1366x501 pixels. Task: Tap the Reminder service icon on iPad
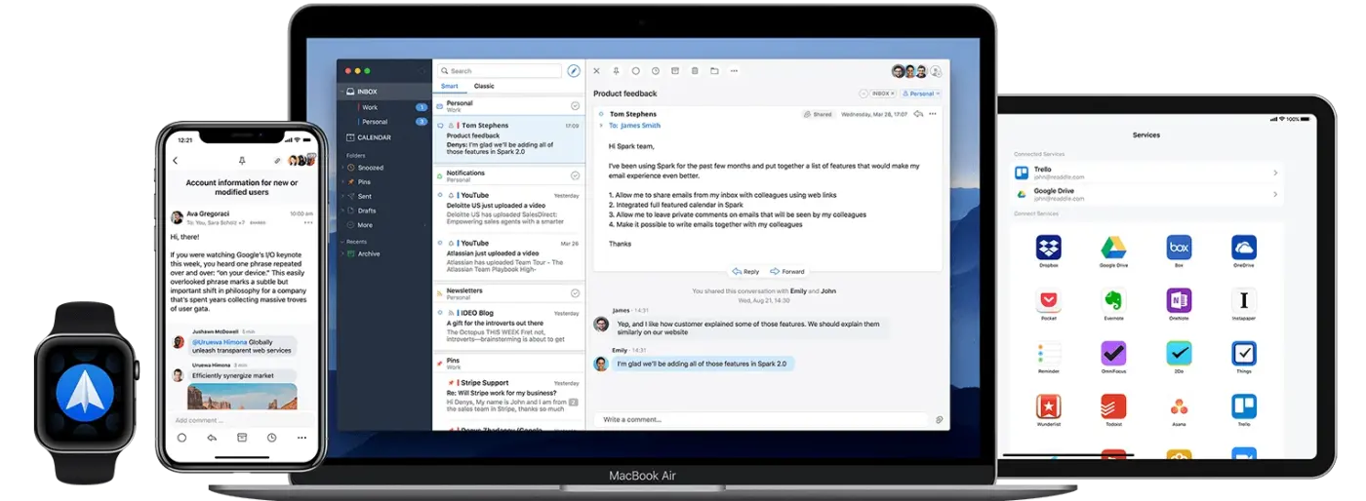(1049, 353)
